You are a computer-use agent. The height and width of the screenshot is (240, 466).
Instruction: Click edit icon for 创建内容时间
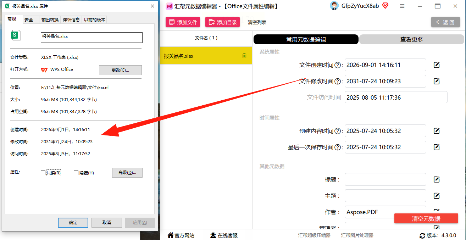(x=437, y=131)
